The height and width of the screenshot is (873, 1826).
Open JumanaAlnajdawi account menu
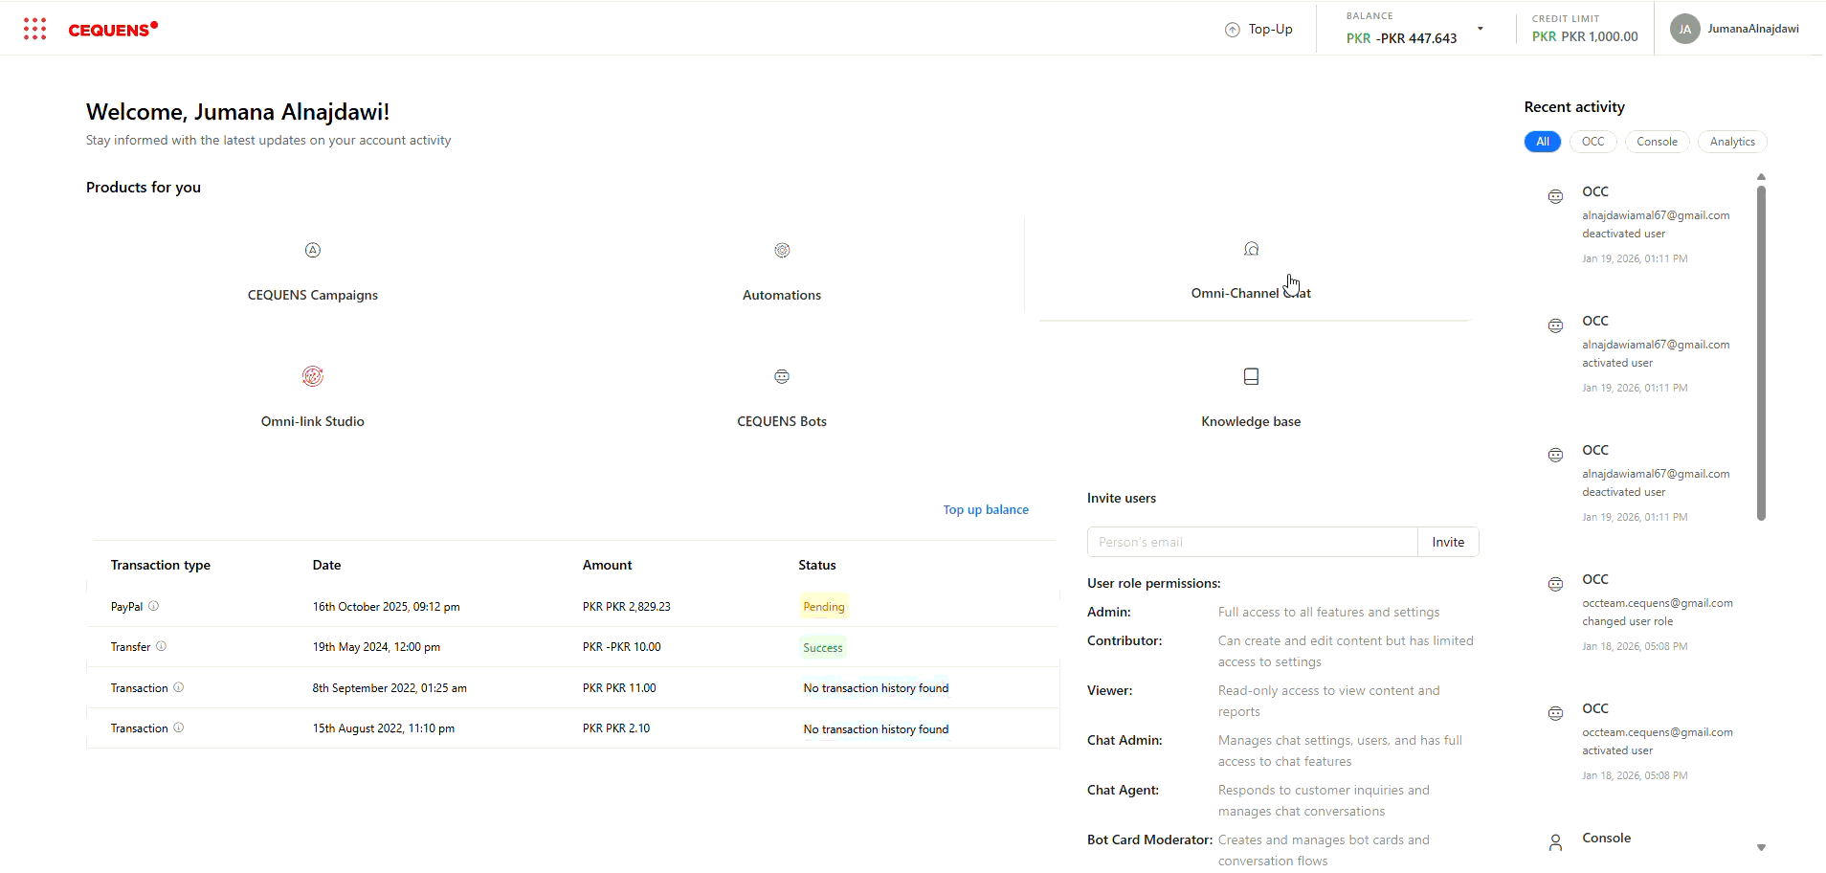click(1753, 29)
